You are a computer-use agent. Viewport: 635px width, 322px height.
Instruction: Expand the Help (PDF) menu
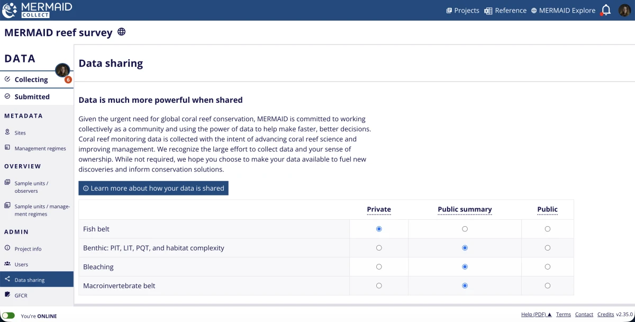point(536,315)
